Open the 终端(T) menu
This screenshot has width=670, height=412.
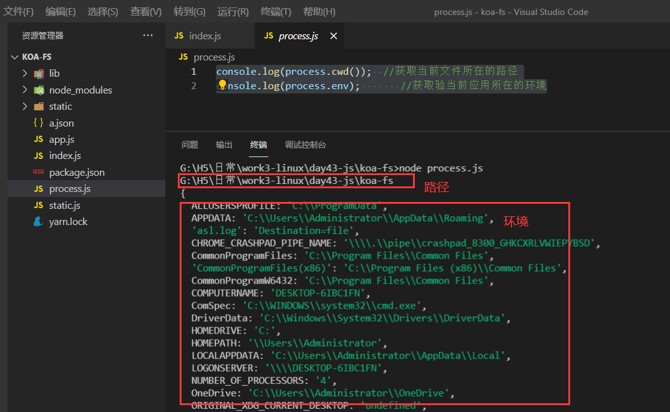tap(276, 11)
